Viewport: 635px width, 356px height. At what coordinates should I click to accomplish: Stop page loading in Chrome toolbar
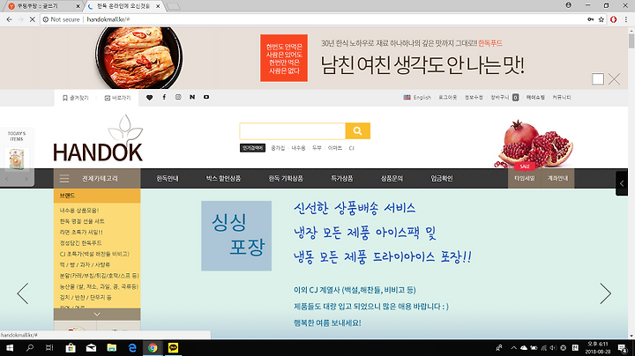click(x=32, y=19)
